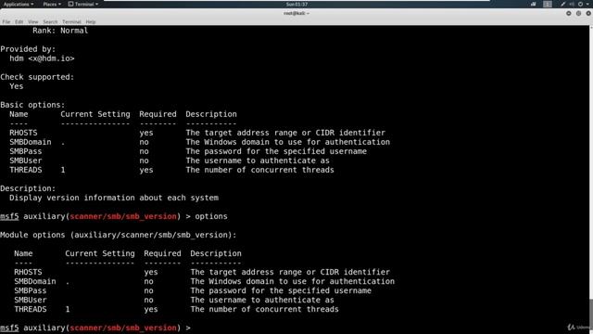
Task: Click SMBDomain in Module options table
Action: click(35, 281)
